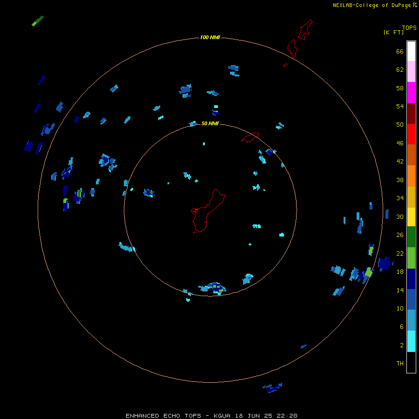Click the 66 legend value label
Image resolution: width=419 pixels, height=419 pixels.
tap(400, 51)
